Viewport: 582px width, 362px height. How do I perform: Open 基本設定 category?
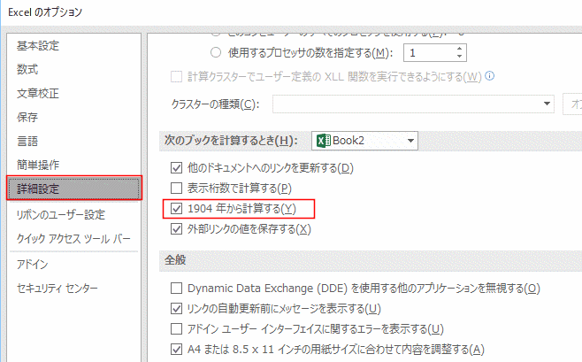click(39, 45)
